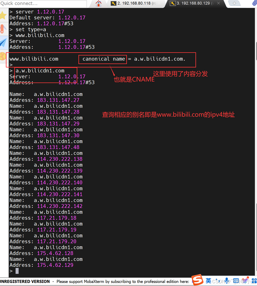Open a new terminal tab with plus button

(x=234, y=3)
